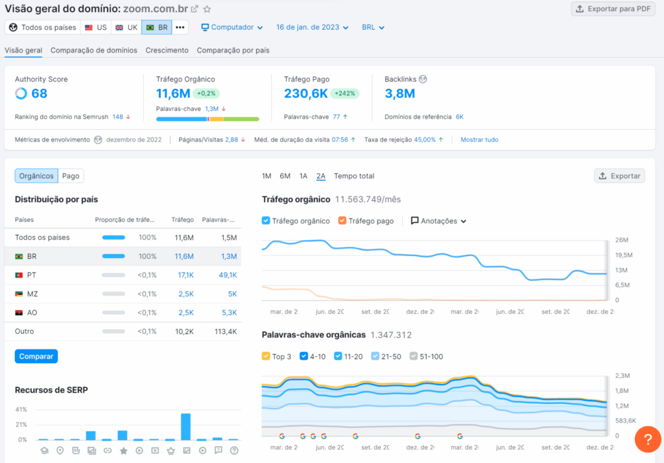Set chart range to 1A
Image resolution: width=664 pixels, height=463 pixels.
tap(303, 176)
